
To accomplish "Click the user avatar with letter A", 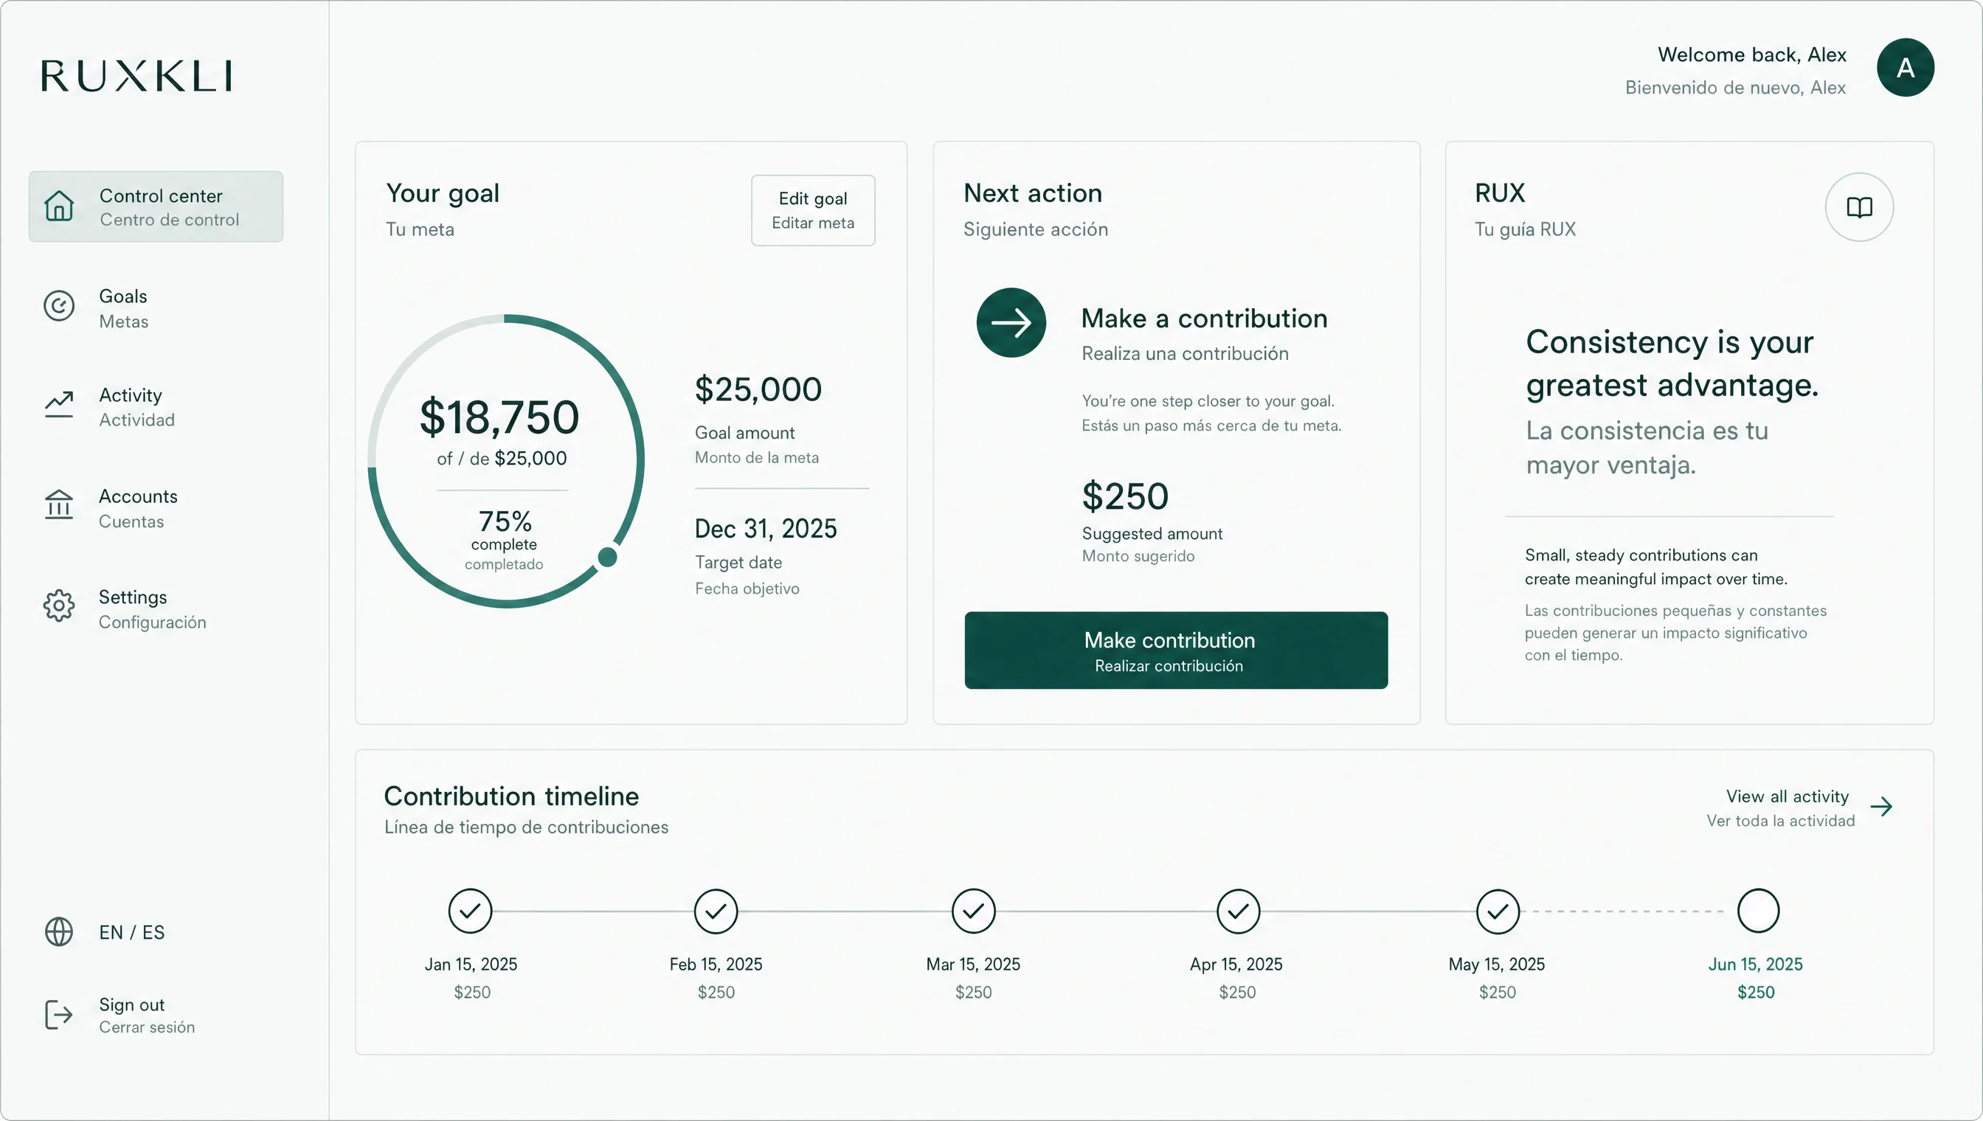I will tap(1906, 68).
